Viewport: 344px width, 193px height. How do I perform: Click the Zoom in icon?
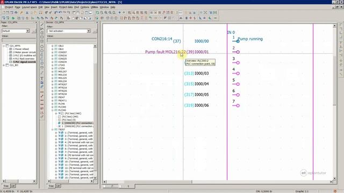[106, 13]
